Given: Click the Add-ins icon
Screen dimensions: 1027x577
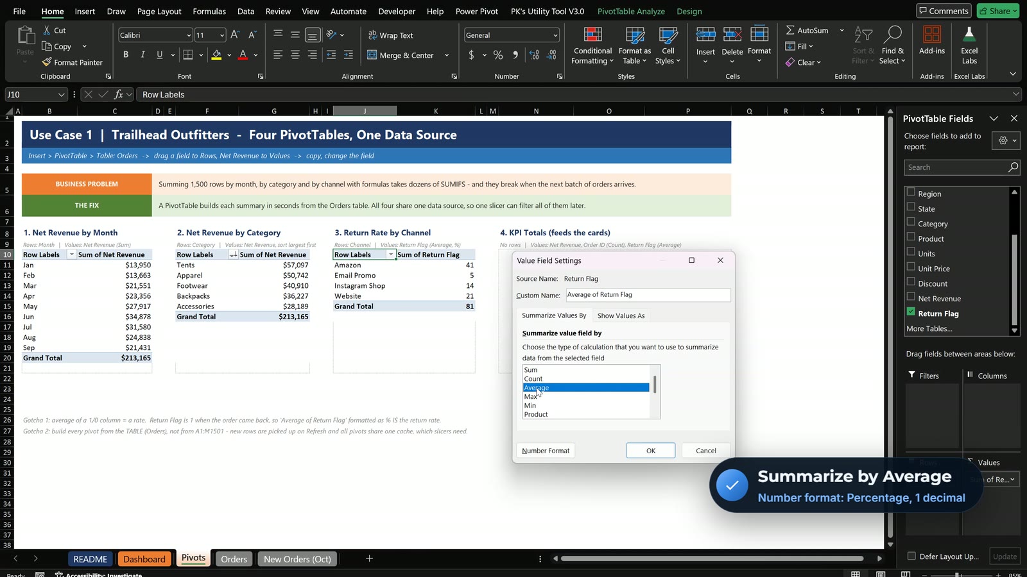Looking at the screenshot, I should [932, 35].
